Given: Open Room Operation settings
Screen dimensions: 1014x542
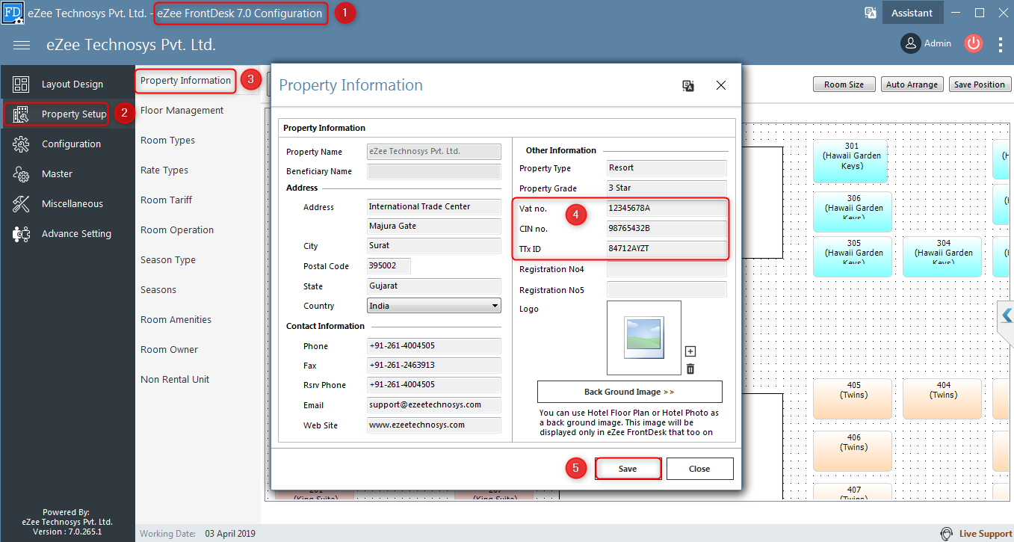Looking at the screenshot, I should click(177, 230).
